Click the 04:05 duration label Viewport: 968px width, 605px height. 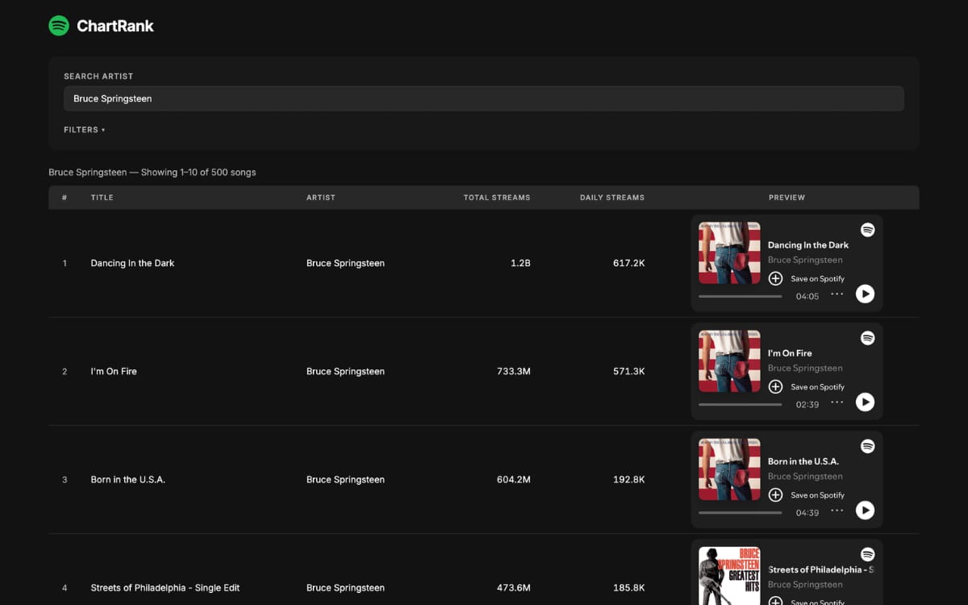807,296
